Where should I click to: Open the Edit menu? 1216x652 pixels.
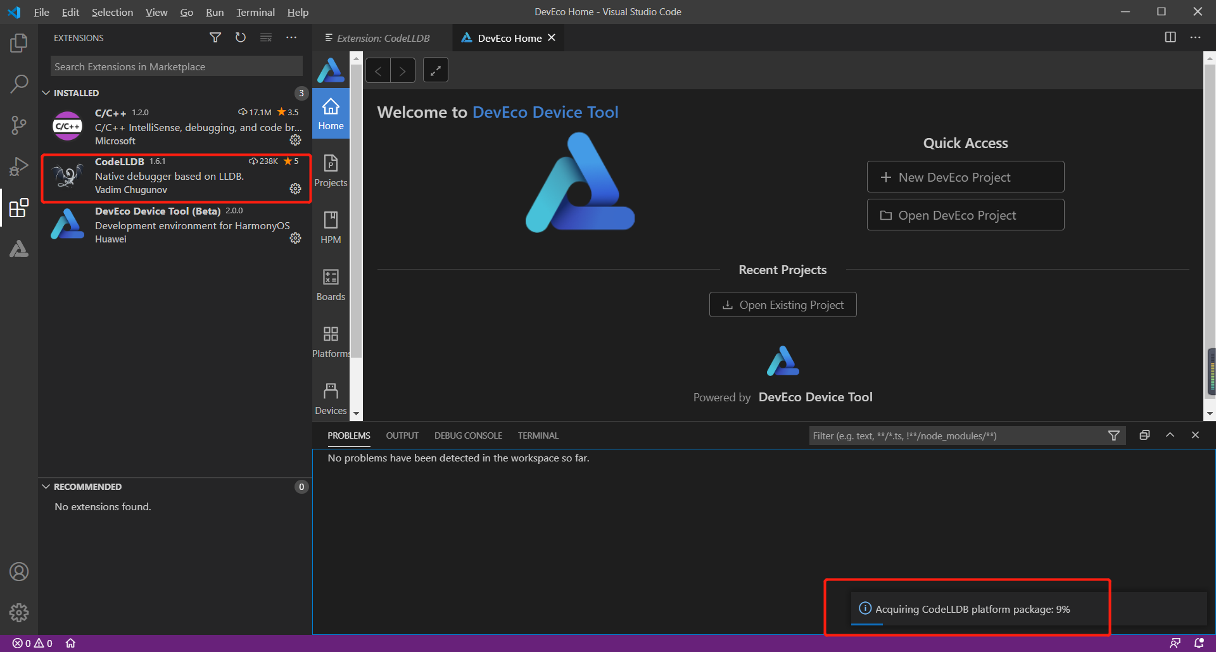(x=70, y=12)
